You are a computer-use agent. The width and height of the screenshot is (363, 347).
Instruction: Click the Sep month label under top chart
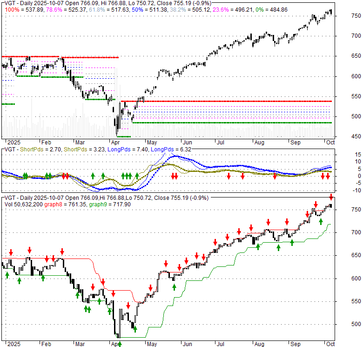pos(296,142)
